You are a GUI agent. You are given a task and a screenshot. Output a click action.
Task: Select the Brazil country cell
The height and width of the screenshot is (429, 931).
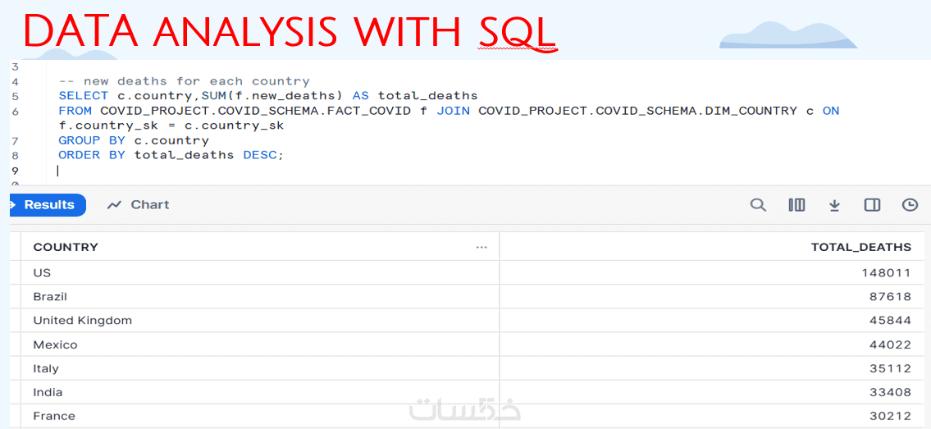coord(50,296)
